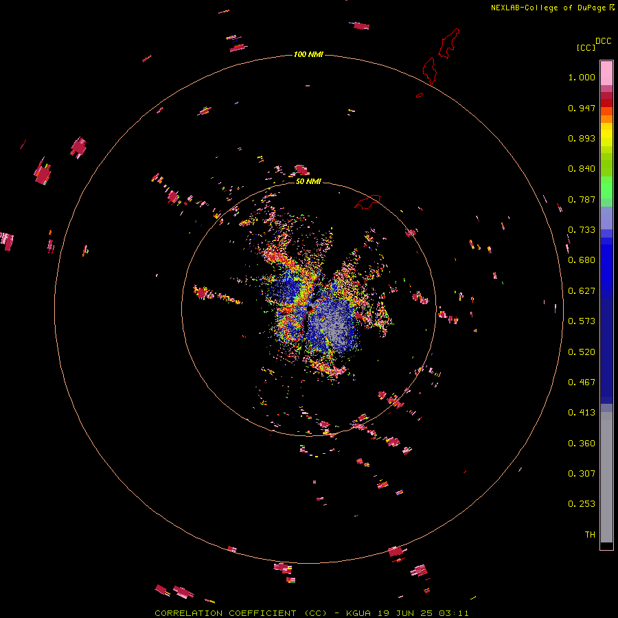
Task: Click the gray lower segment of the color bar
Action: point(606,477)
